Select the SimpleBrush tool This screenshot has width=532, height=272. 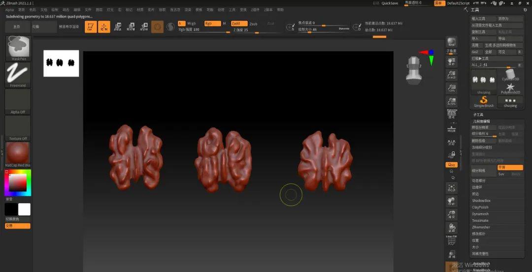click(484, 102)
